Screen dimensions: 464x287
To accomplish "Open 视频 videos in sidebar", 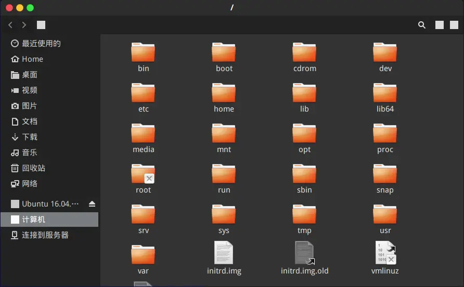I will click(x=50, y=90).
